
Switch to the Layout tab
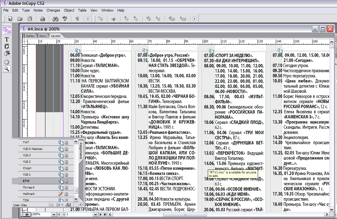[x=56, y=36]
